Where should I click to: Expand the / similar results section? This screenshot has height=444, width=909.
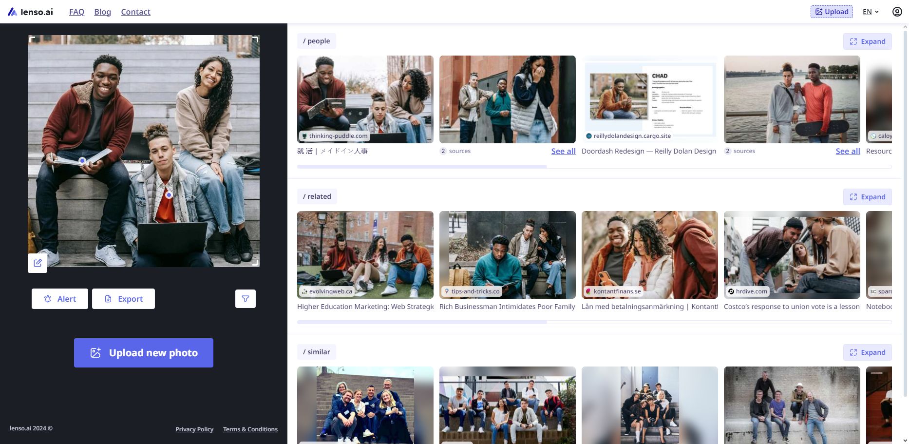[867, 352]
